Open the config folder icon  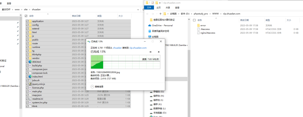pos(30,25)
